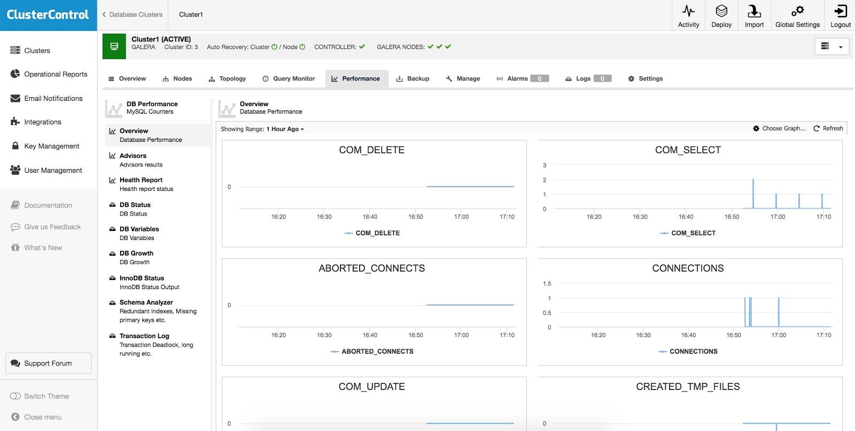Click the Integrations puzzle icon
Image resolution: width=855 pixels, height=431 pixels.
[x=15, y=122]
